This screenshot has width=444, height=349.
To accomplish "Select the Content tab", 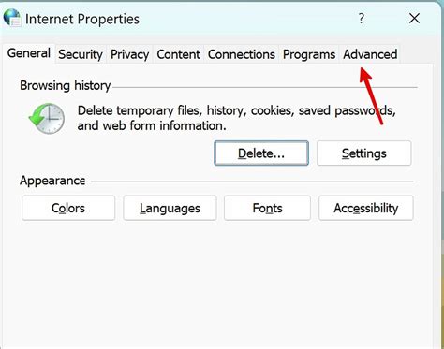I will (178, 54).
